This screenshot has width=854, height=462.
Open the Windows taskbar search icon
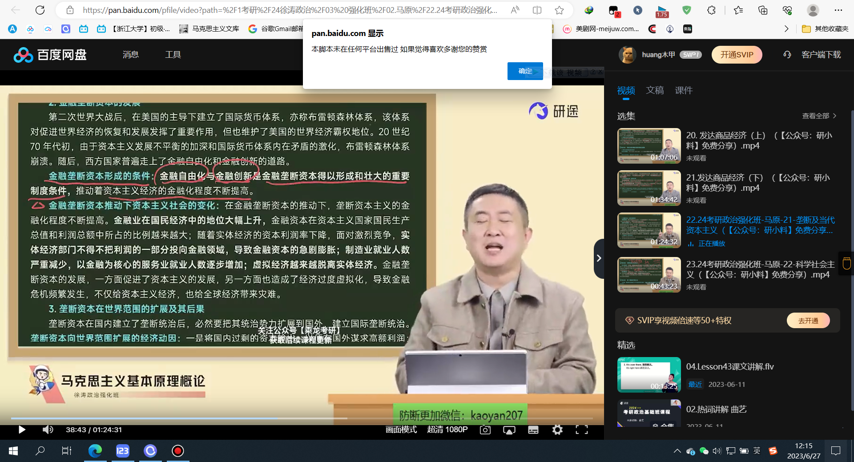[40, 451]
